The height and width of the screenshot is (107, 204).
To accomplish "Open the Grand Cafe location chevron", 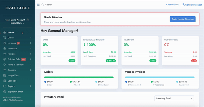I will point(23,23).
